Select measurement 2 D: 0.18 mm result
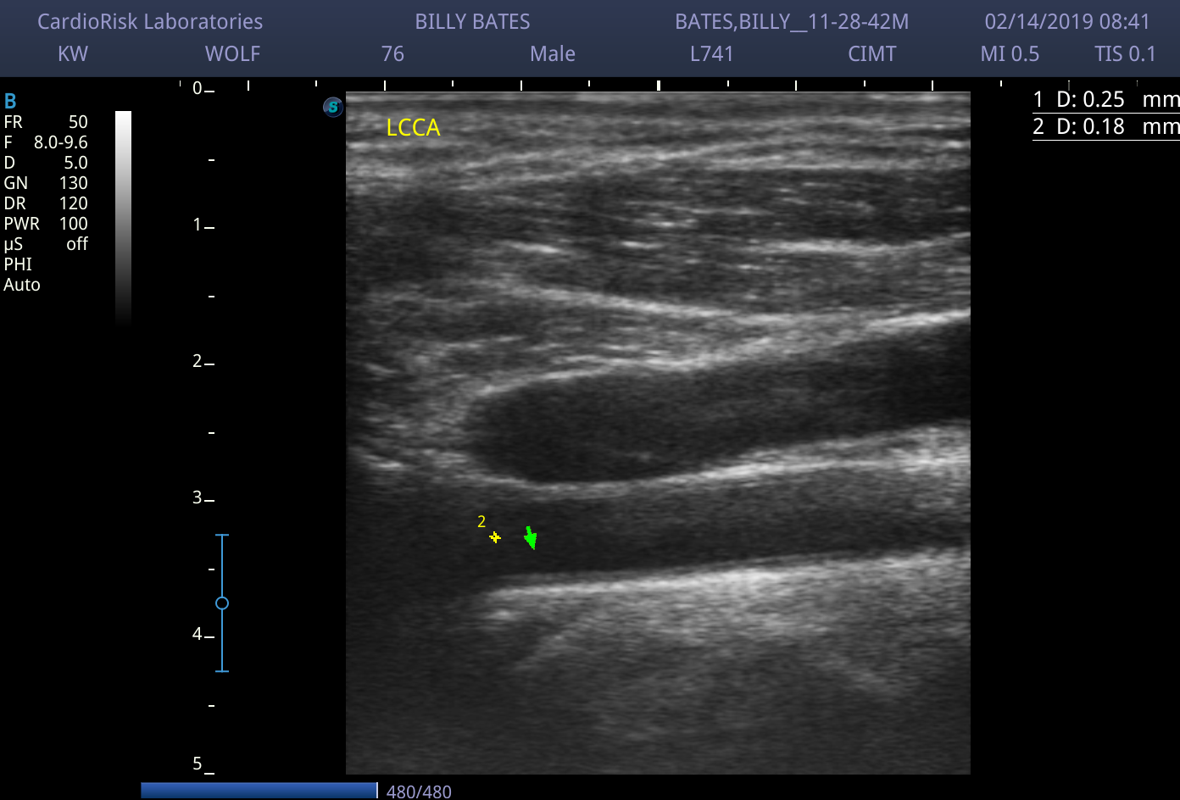This screenshot has width=1180, height=800. click(1105, 126)
